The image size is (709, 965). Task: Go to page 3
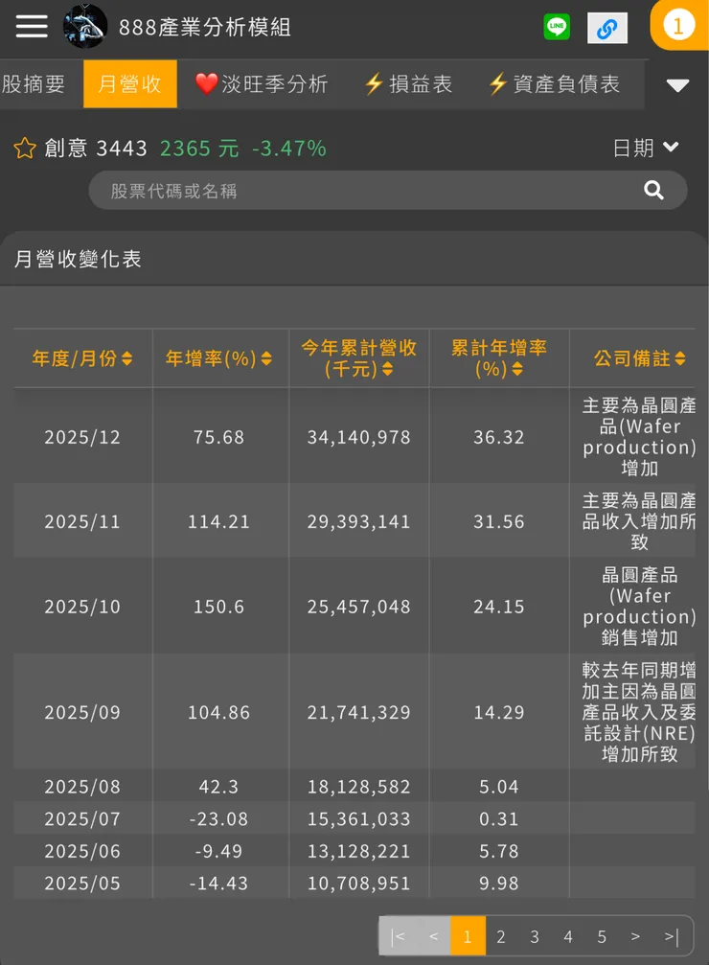pyautogui.click(x=535, y=936)
